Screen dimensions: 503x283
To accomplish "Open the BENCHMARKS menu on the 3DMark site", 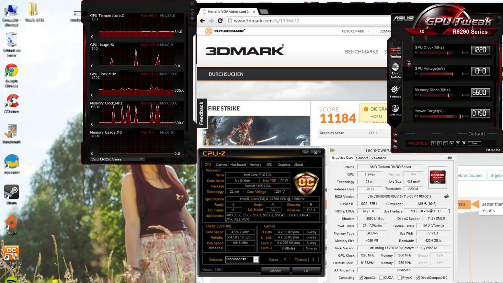I will [x=361, y=52].
